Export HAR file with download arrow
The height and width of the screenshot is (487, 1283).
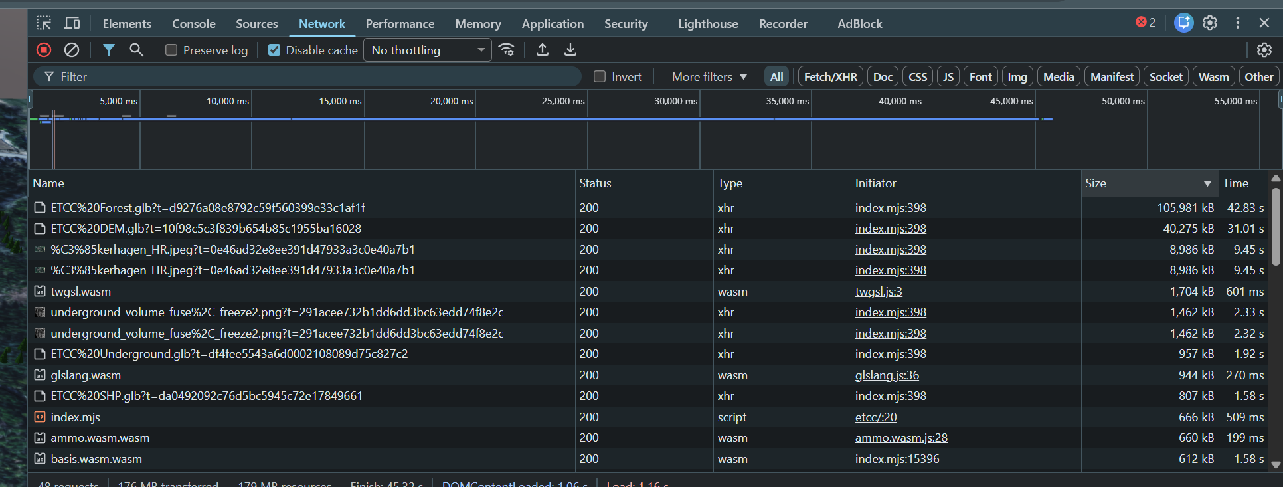click(x=570, y=50)
